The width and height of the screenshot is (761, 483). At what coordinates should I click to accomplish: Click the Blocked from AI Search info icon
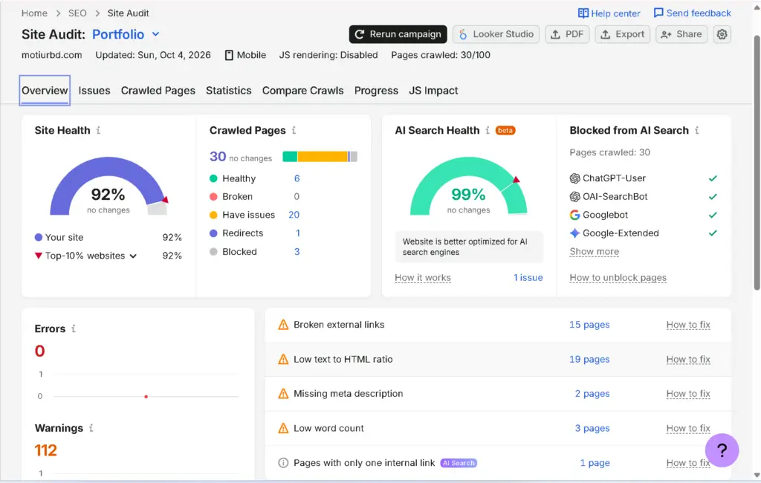click(x=696, y=131)
